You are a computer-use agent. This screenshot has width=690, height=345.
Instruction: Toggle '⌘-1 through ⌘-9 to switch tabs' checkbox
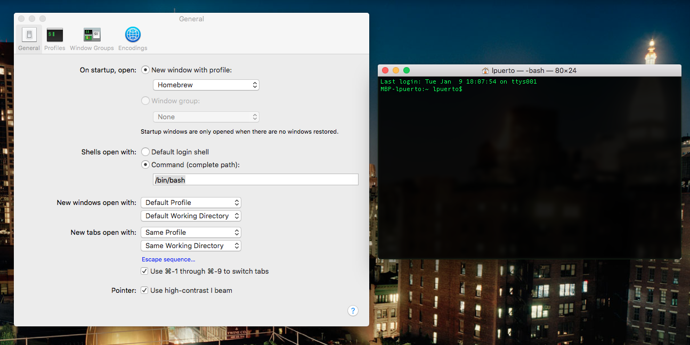tap(144, 271)
